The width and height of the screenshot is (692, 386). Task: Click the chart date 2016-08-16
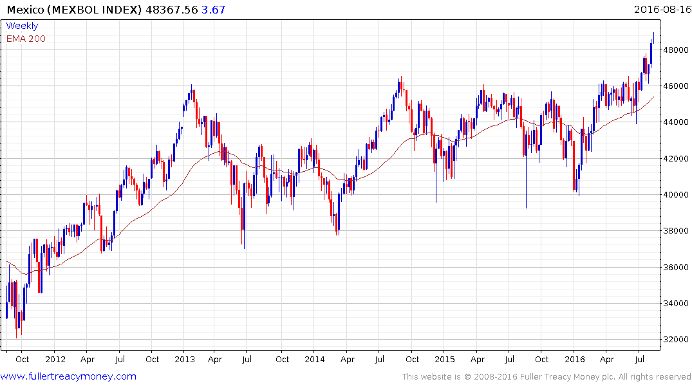click(x=662, y=9)
